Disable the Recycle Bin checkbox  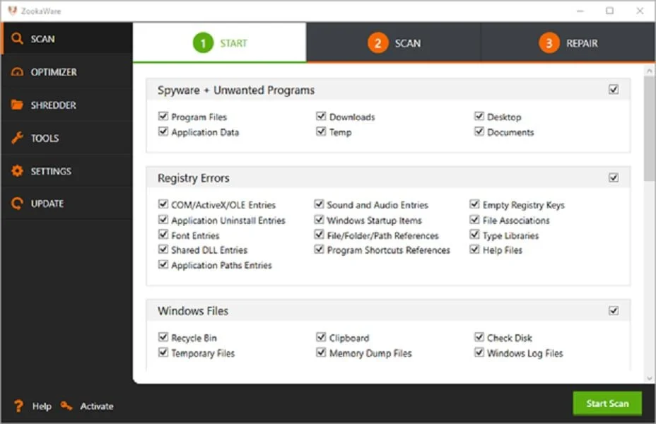[163, 338]
